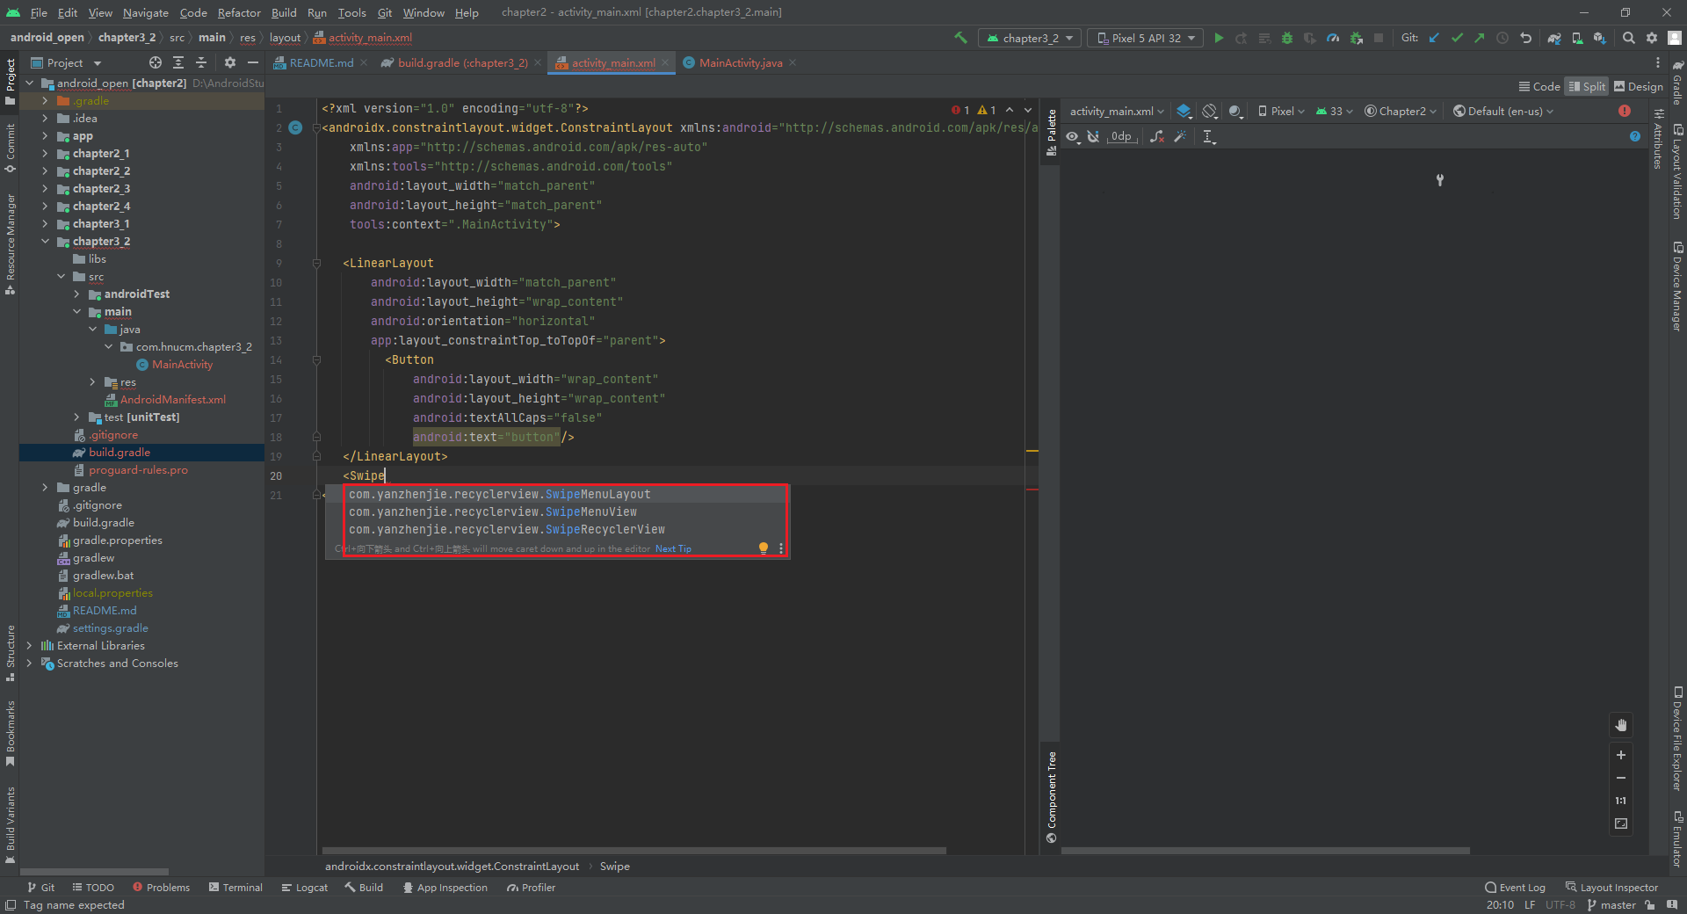This screenshot has height=914, width=1687.
Task: Zoom in the layout preview
Action: (1621, 755)
